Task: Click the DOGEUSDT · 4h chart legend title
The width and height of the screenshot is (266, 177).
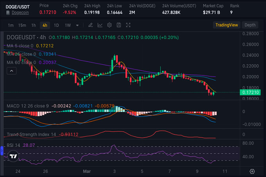Action: (26, 37)
